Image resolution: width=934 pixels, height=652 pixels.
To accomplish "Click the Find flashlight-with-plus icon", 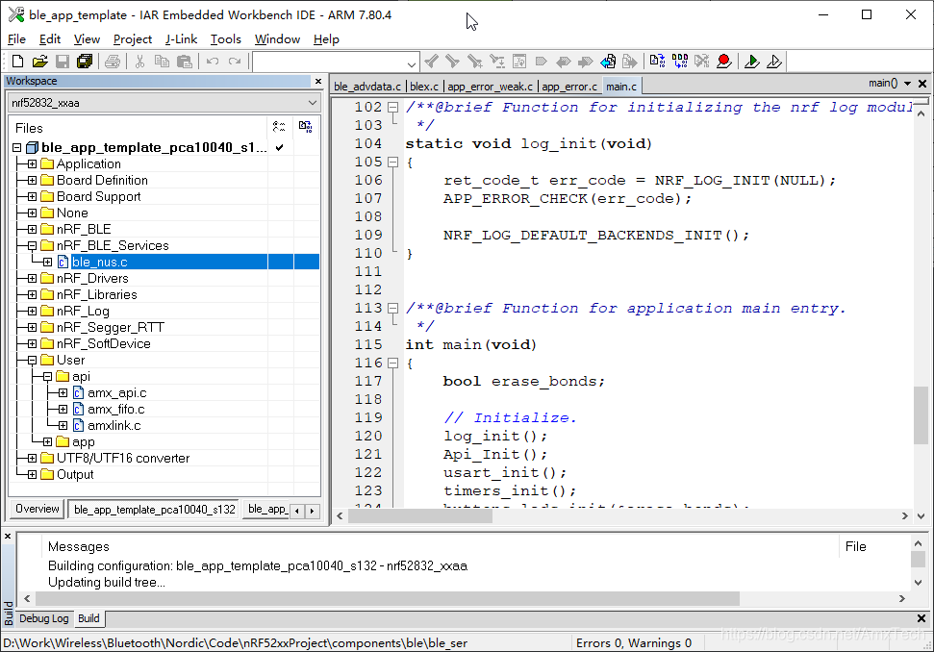I will [475, 62].
